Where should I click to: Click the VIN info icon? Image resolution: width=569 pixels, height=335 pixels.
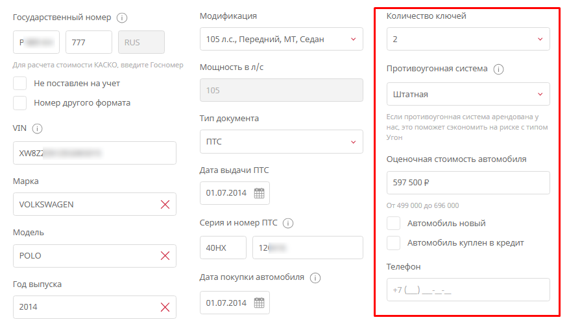(37, 128)
